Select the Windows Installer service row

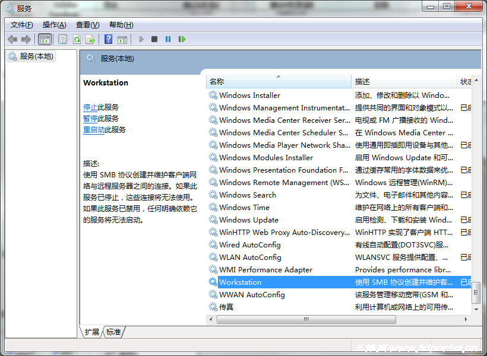(339, 95)
